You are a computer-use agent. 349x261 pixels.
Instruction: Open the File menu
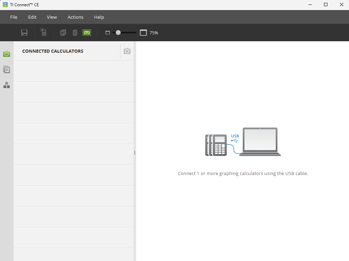[14, 17]
